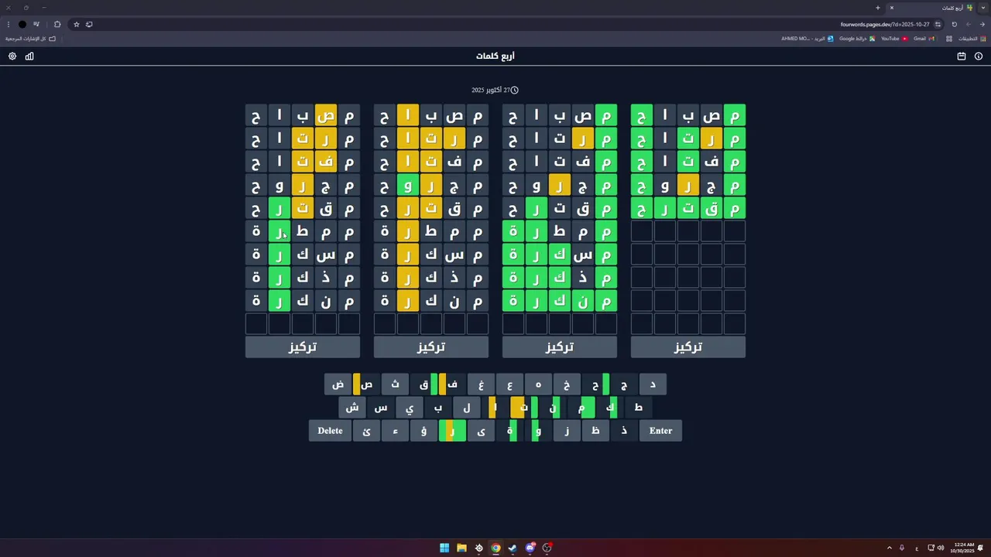Viewport: 991px width, 557px height.
Task: Tap the ت key on the keyboard
Action: coord(523,408)
